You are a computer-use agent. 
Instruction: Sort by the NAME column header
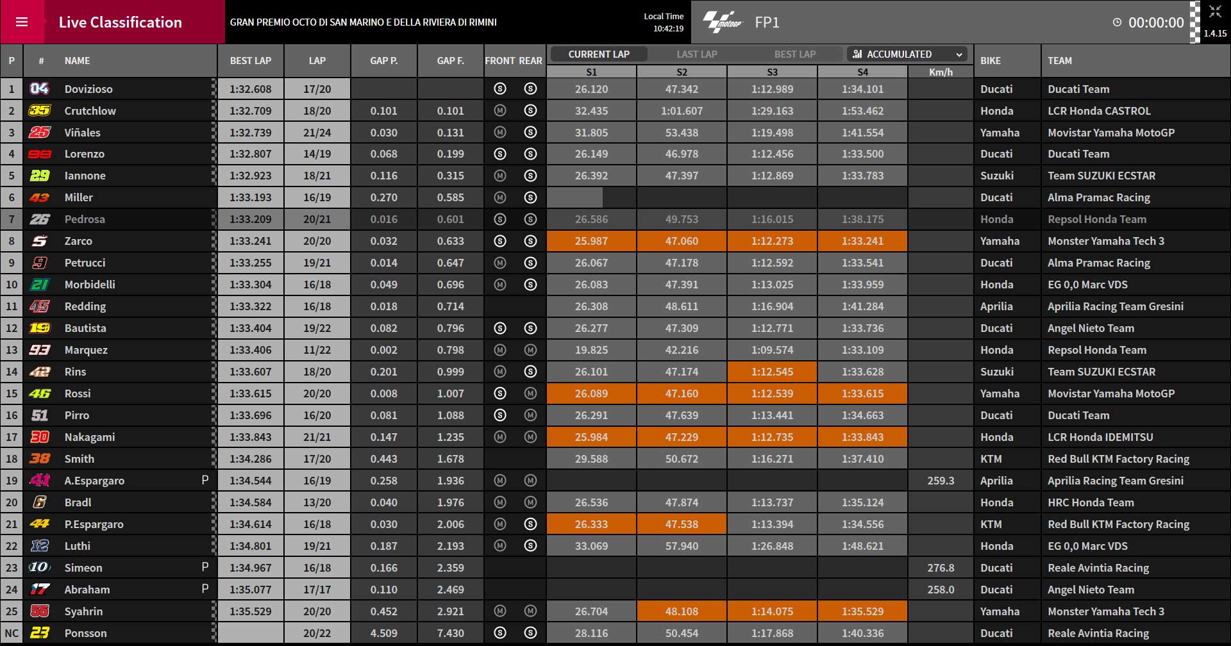pyautogui.click(x=77, y=61)
